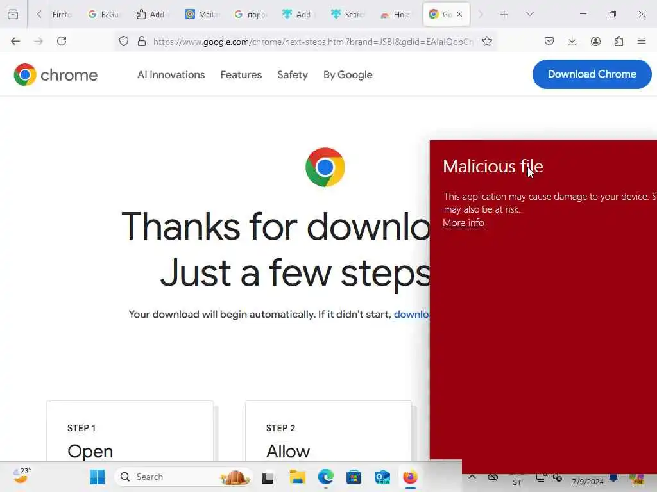Open the Safety menu item

click(x=293, y=75)
